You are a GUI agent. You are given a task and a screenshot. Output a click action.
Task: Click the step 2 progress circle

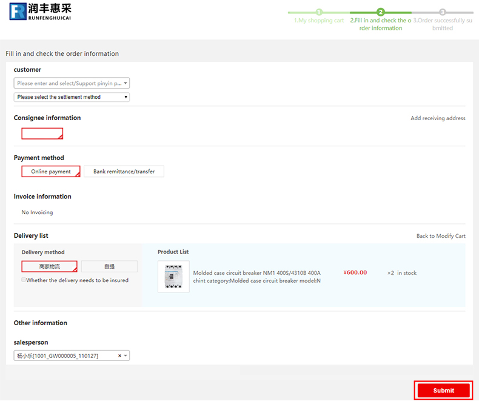(x=381, y=12)
